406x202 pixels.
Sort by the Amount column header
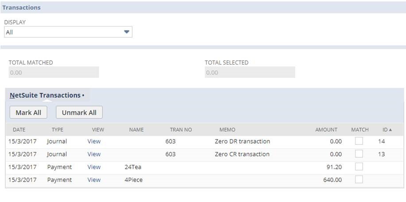[x=326, y=130]
